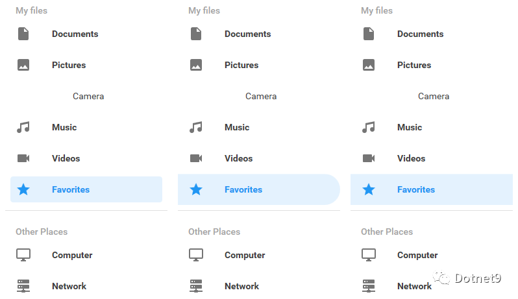This screenshot has width=518, height=299.
Task: Select the Pictures image icon in middle list
Action: pyautogui.click(x=196, y=65)
